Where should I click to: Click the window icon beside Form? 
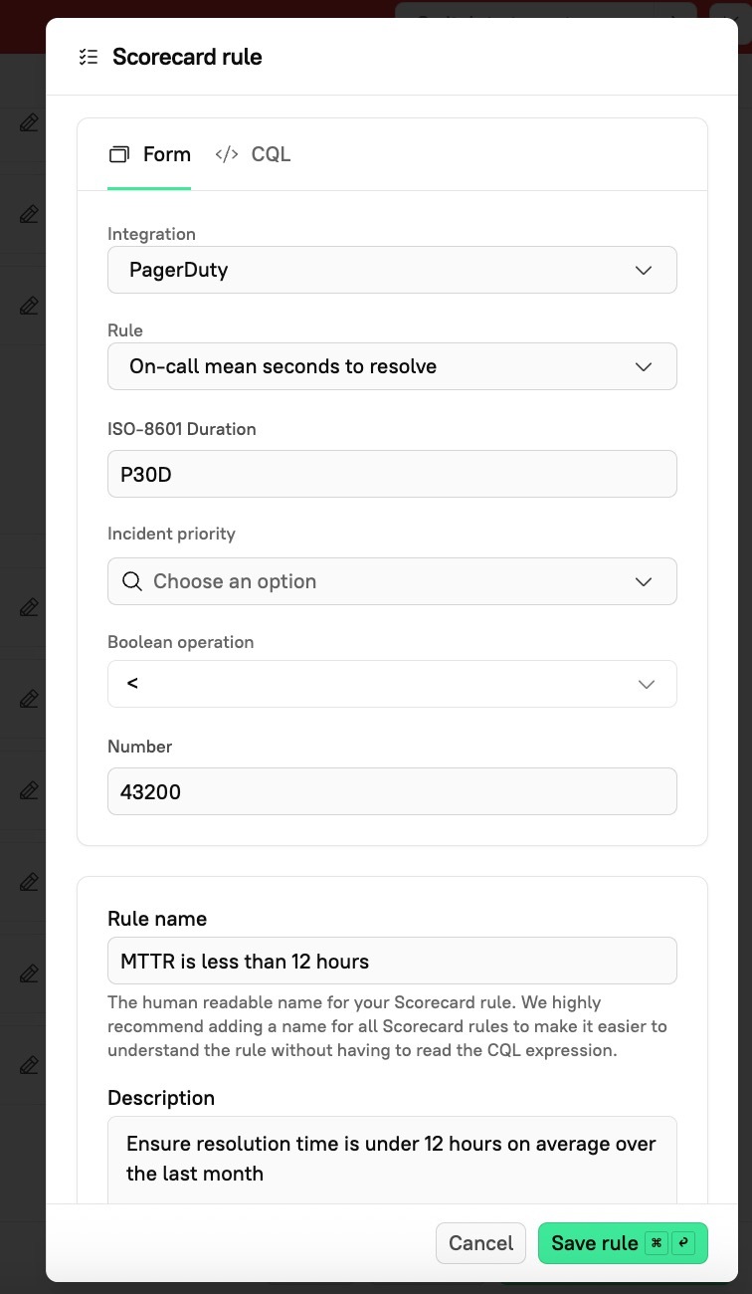point(119,154)
